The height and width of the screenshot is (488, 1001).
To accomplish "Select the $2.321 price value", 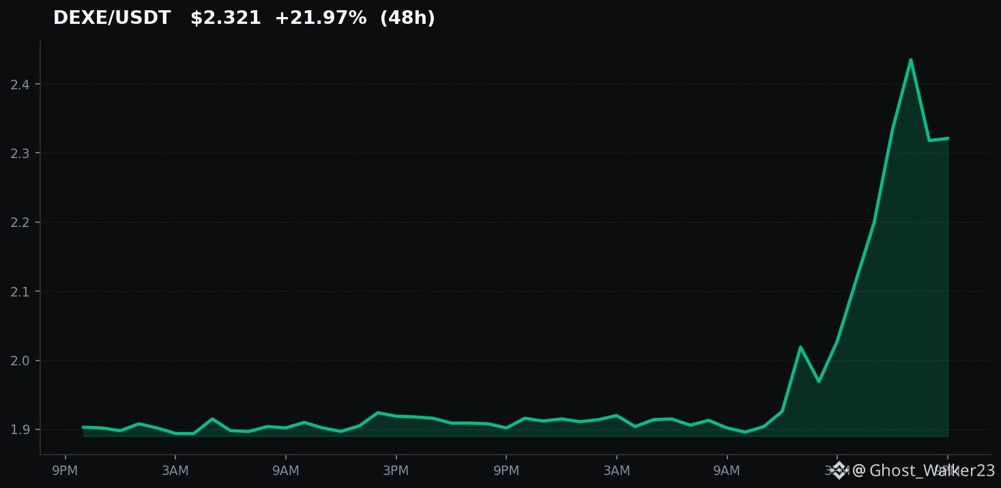I will [226, 18].
